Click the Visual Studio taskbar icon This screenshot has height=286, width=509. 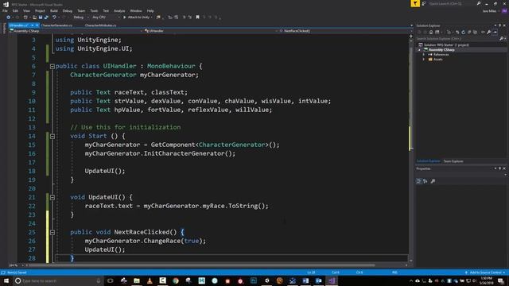click(x=332, y=280)
